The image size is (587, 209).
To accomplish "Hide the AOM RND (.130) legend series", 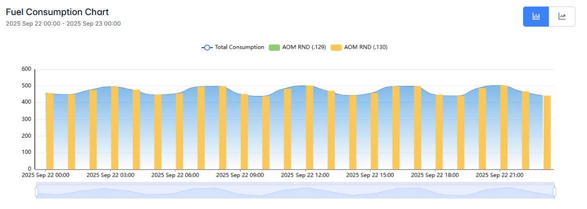I will [359, 47].
